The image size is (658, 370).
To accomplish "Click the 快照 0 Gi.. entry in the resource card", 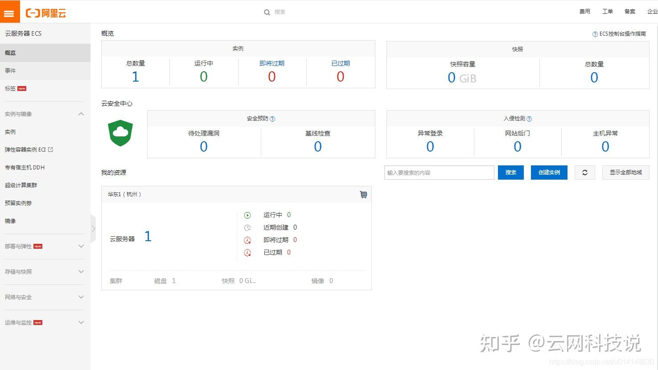I will 239,281.
